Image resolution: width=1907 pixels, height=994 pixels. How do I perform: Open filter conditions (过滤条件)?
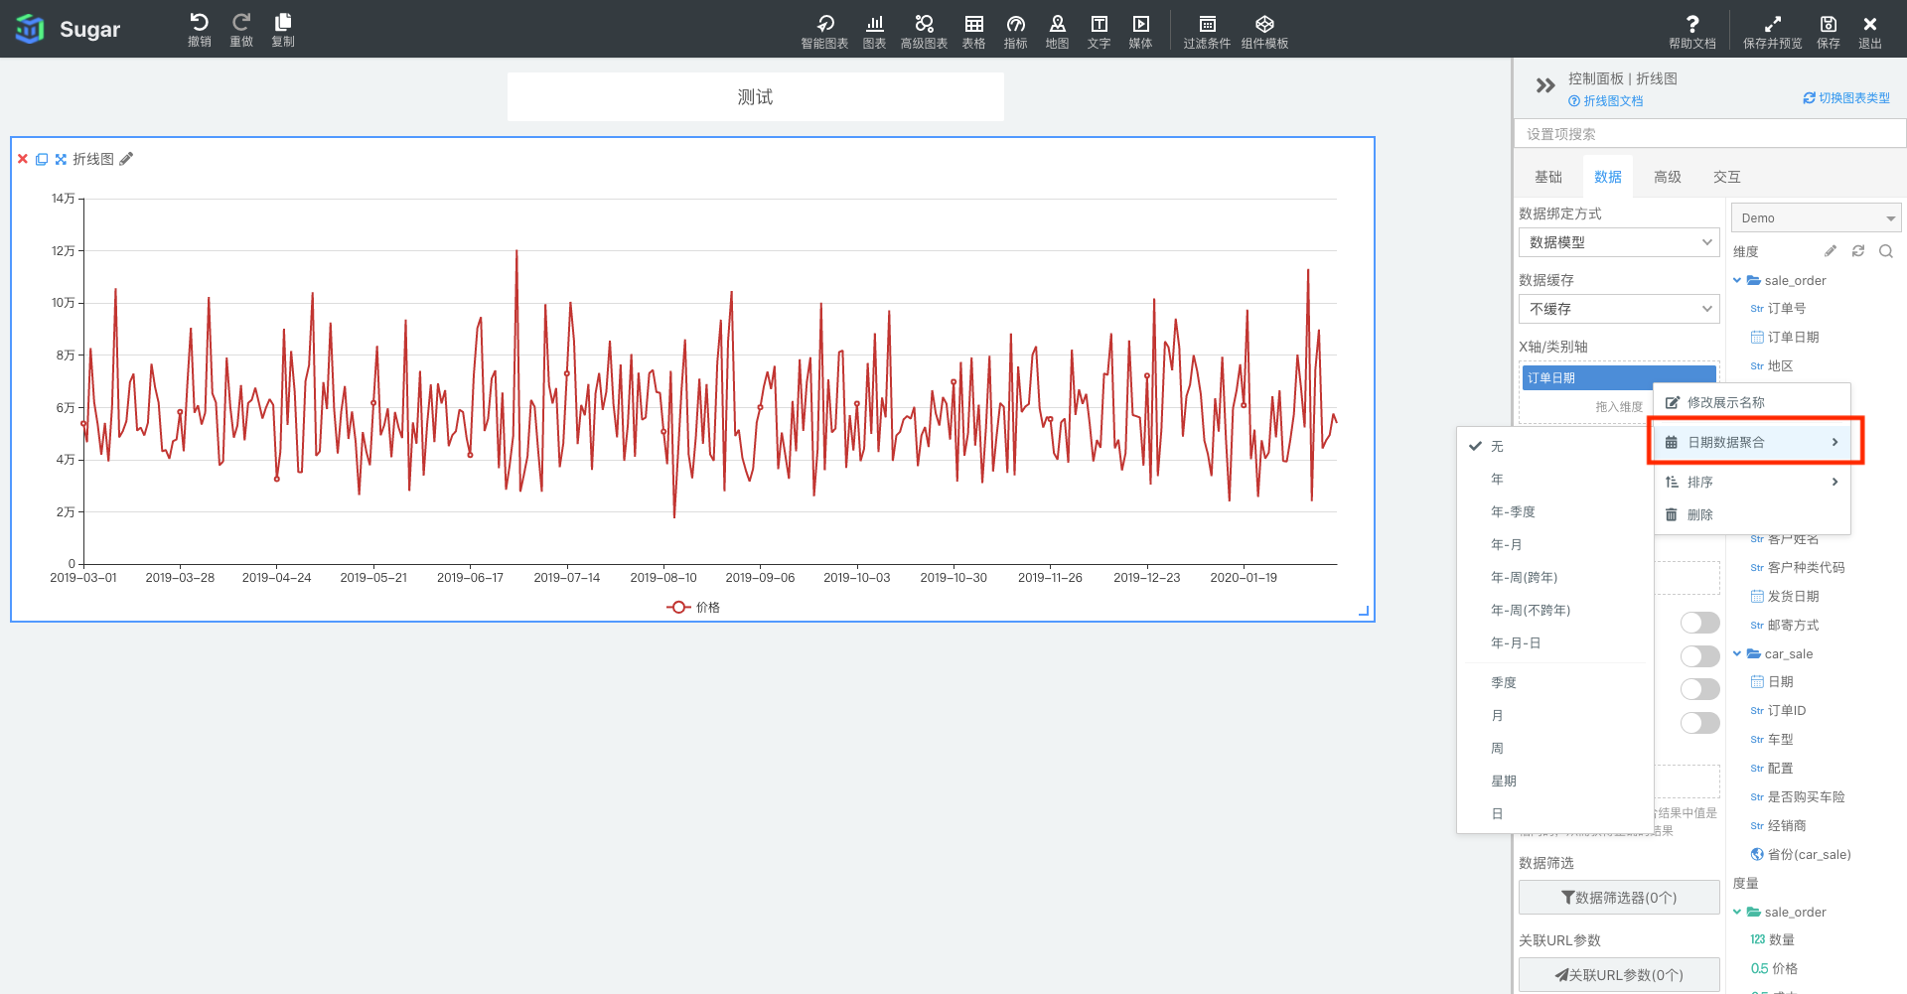[1207, 31]
